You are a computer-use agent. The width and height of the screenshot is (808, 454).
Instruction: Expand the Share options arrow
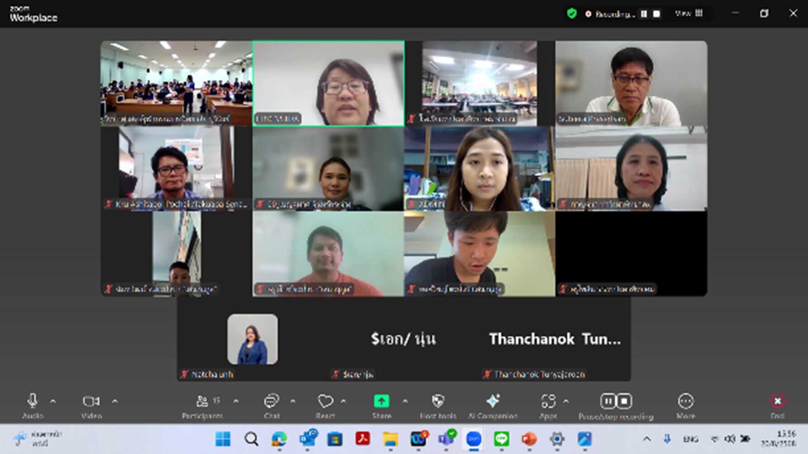[x=405, y=401]
